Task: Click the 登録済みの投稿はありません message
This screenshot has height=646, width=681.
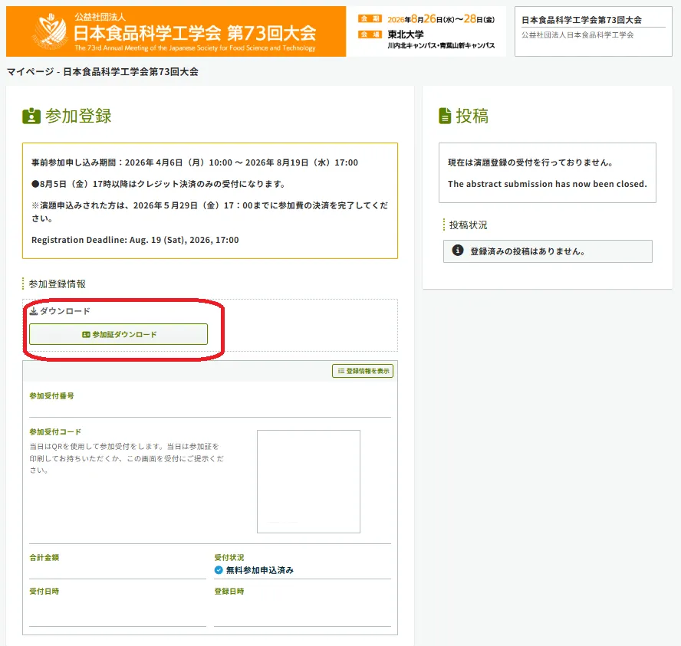Action: click(x=528, y=251)
